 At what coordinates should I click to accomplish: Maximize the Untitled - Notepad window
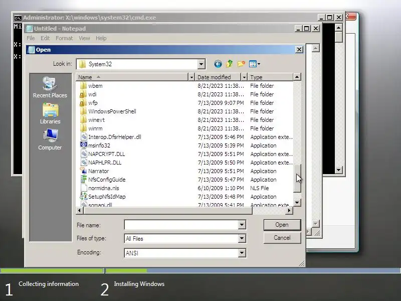tap(307, 29)
